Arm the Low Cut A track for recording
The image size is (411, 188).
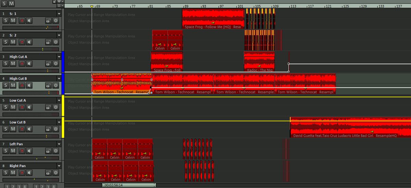click(22, 108)
